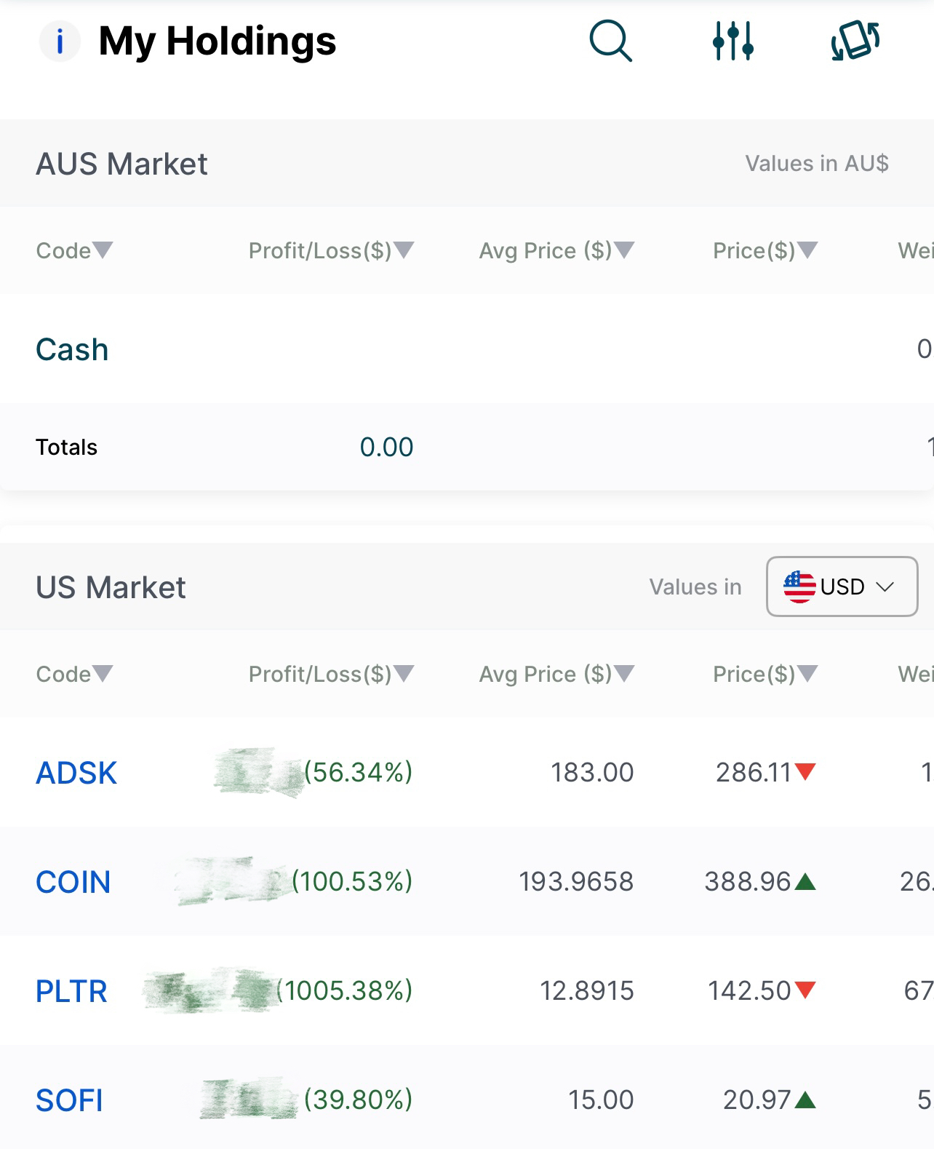934x1149 pixels.
Task: Tap the Values in AU$ label
Action: 817,163
